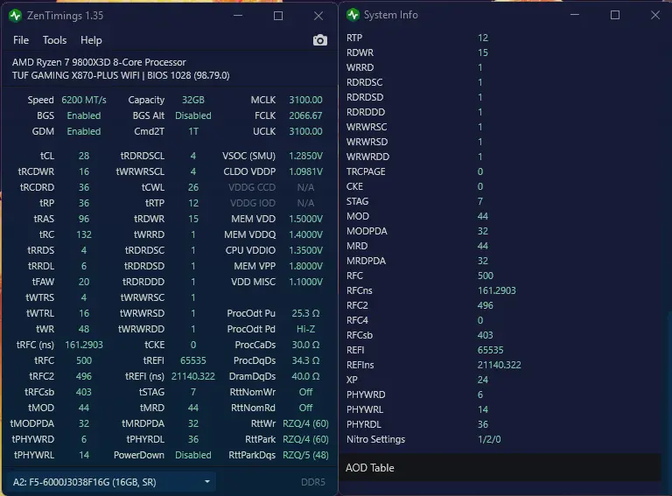Take a screenshot with the camera icon

click(319, 40)
